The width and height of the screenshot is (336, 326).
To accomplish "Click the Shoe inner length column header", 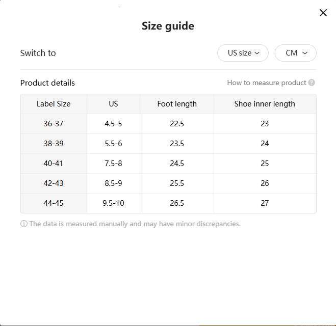I will pos(265,104).
